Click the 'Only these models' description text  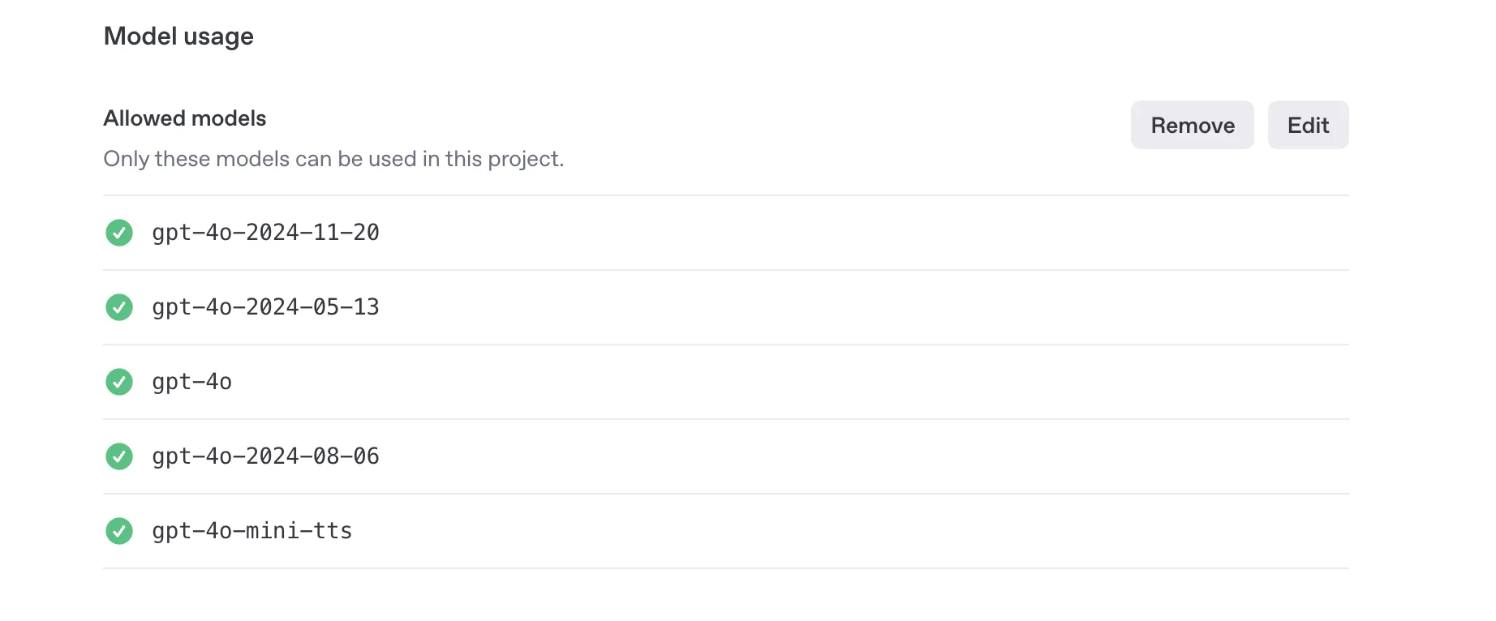click(333, 159)
